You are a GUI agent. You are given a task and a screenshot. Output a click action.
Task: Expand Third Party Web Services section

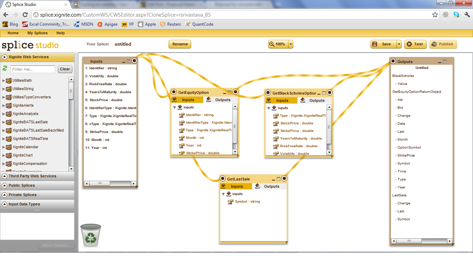[37, 176]
